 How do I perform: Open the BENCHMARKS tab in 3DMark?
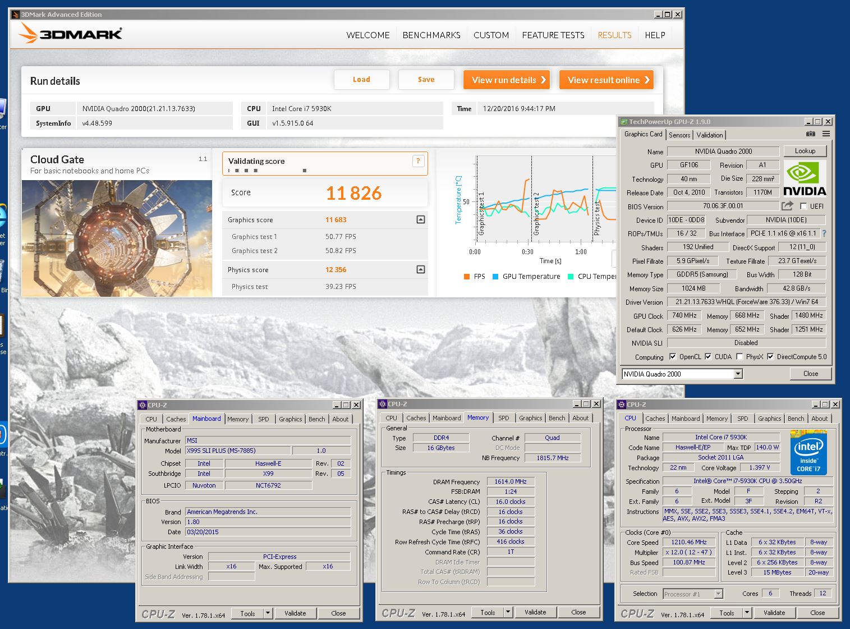[431, 35]
